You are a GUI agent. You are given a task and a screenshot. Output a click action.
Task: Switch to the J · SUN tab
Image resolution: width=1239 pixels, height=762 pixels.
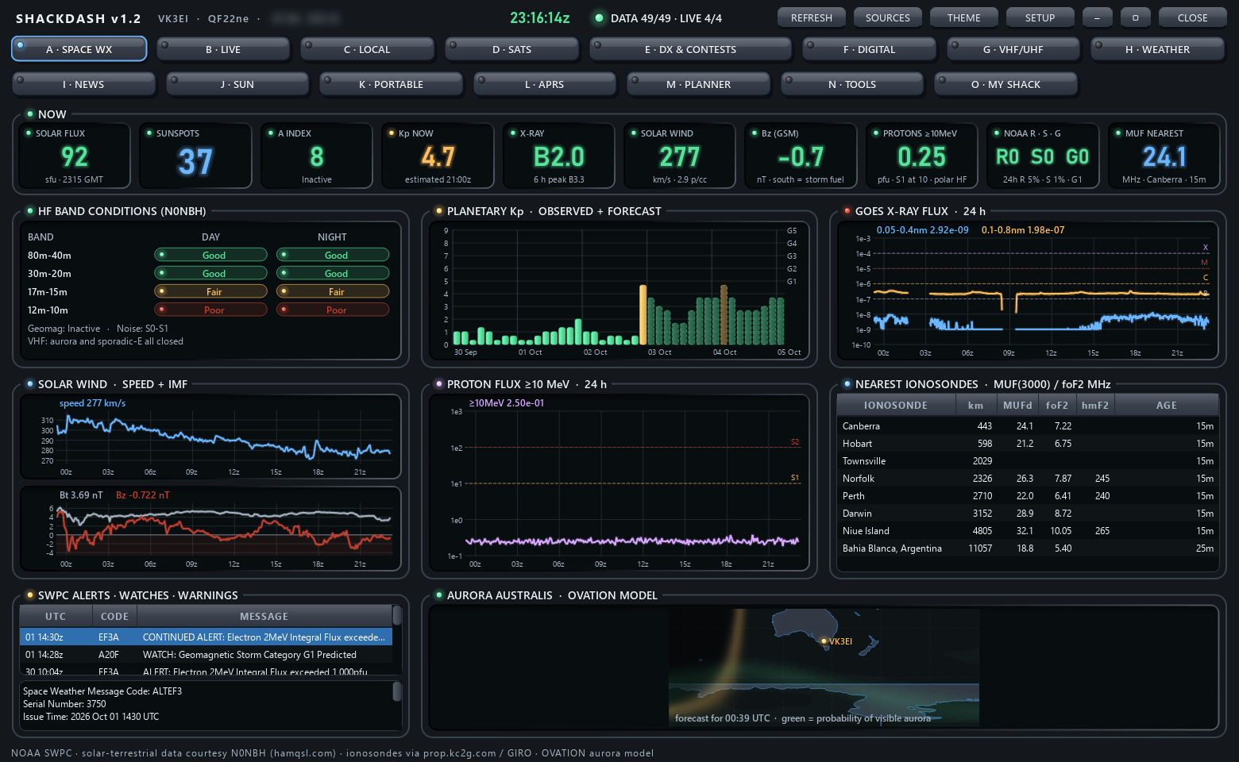(237, 84)
